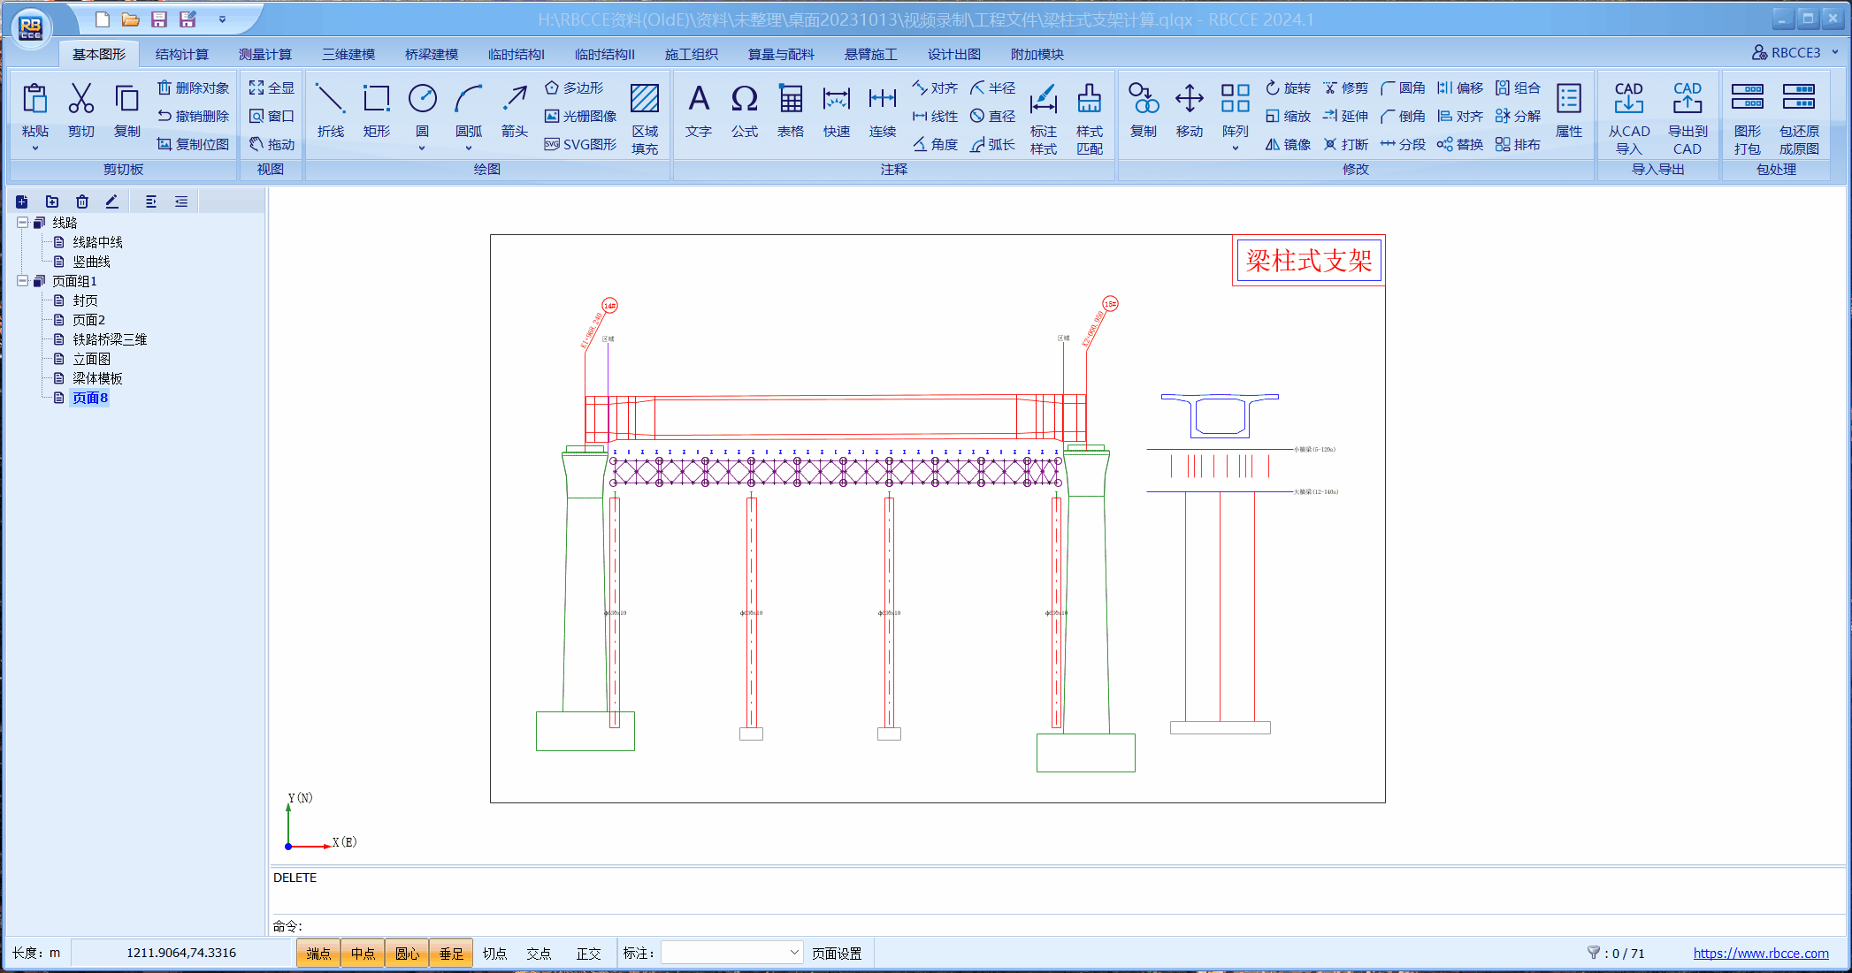Click the 页面设置 button
This screenshot has width=1852, height=973.
(837, 954)
